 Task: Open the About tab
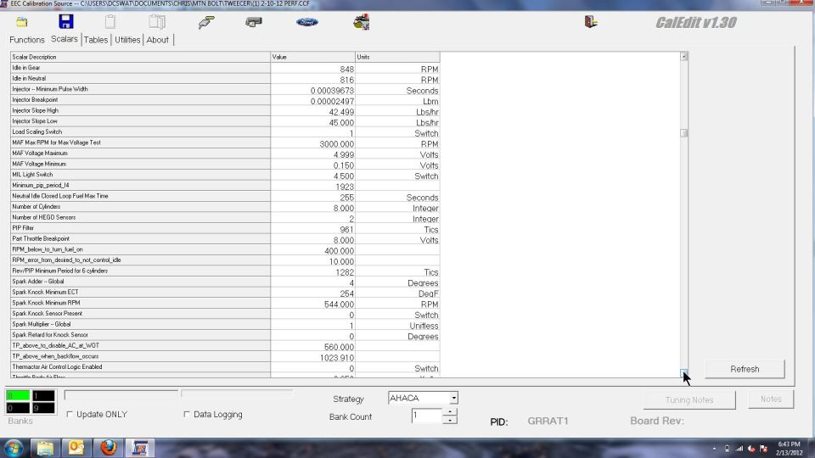158,40
